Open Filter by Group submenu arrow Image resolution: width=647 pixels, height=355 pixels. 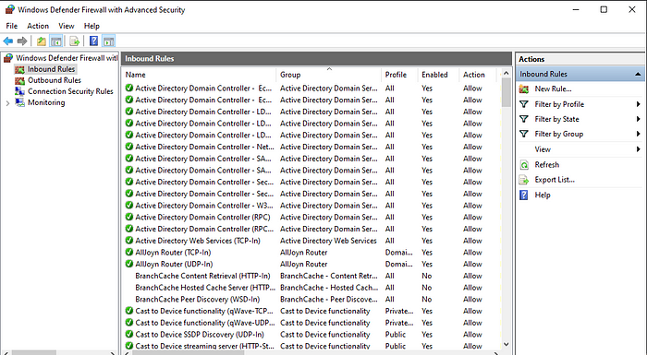[x=639, y=134]
